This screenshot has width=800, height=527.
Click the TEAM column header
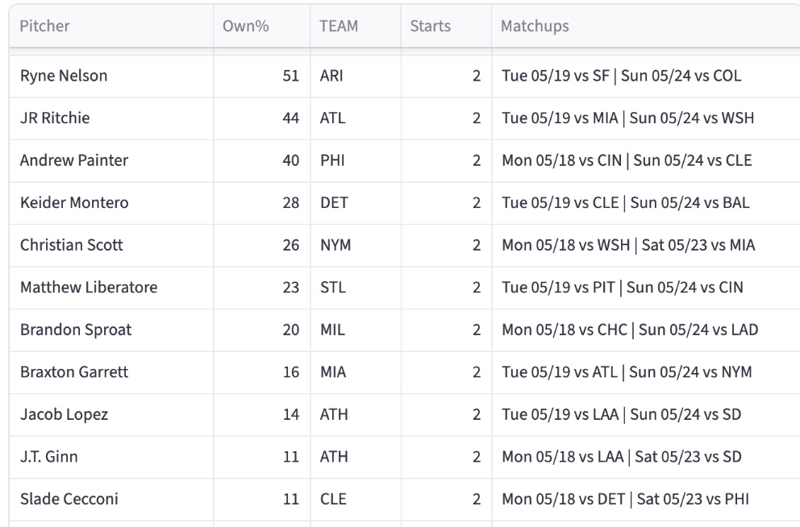(x=339, y=26)
